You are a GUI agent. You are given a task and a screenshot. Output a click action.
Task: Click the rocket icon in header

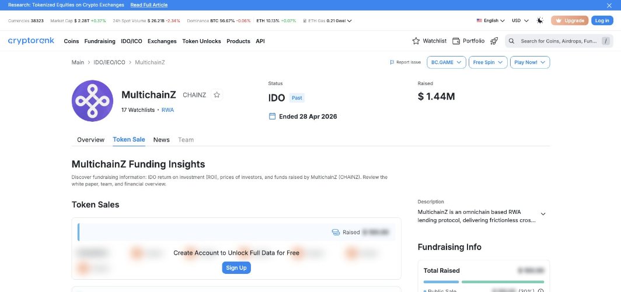point(494,41)
